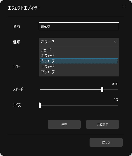Image resolution: width=132 pixels, height=156 pixels.
Task: Click the chevron arrow of 種類 dropdown
Action: point(115,42)
